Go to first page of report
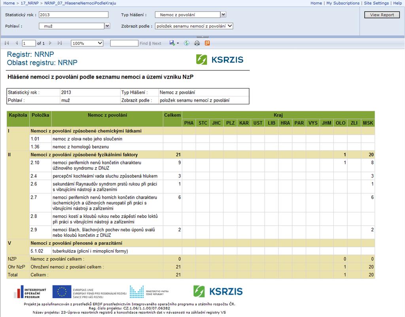The width and height of the screenshot is (405, 317). point(7,43)
